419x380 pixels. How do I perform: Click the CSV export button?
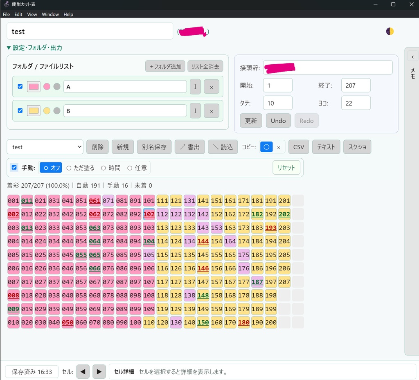298,147
